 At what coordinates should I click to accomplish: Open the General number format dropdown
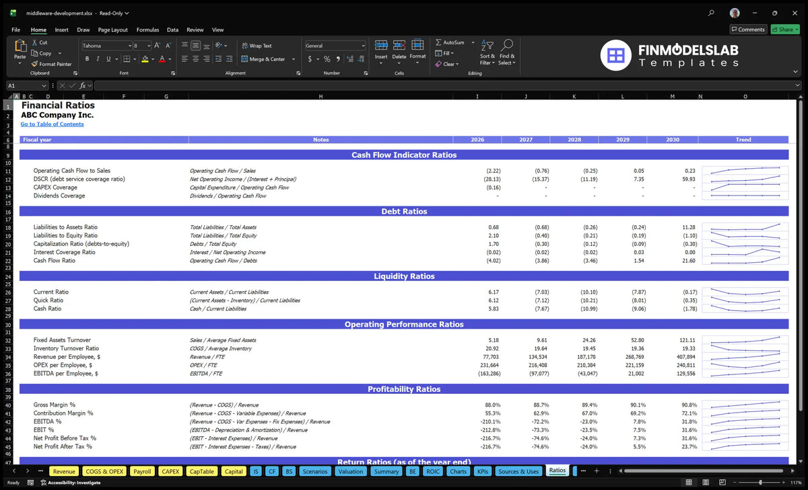[x=363, y=46]
